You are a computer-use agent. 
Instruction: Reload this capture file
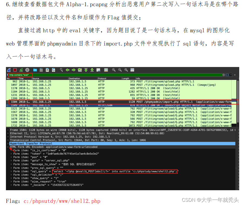[x=54, y=70]
